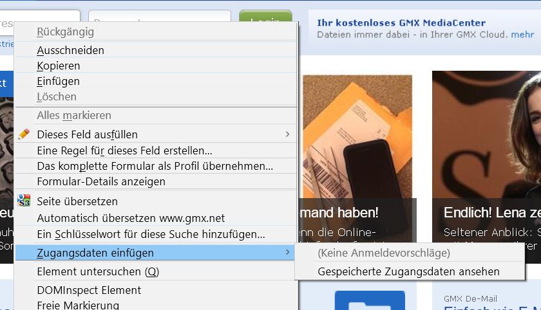Choose Automatisch übersetzen www.gmx.net
The image size is (541, 310).
point(156,217)
